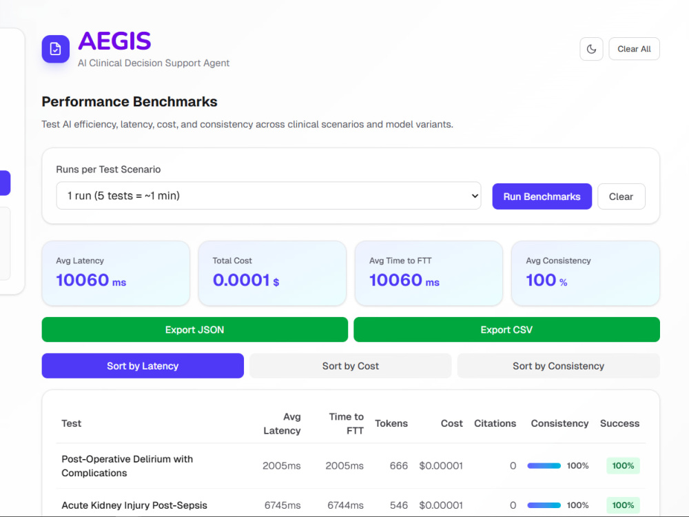Select the Total Cost stat card

click(272, 273)
